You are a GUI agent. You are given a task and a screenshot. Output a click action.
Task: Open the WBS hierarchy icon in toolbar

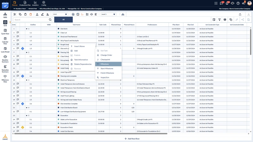(x=123, y=14)
